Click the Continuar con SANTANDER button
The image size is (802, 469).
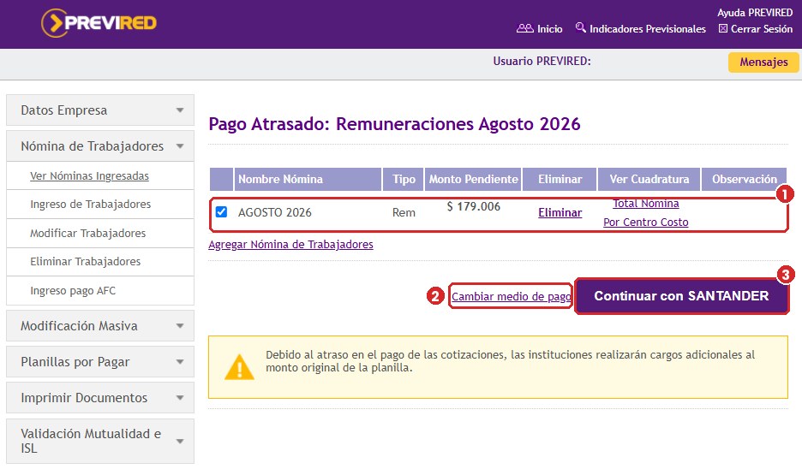(681, 296)
